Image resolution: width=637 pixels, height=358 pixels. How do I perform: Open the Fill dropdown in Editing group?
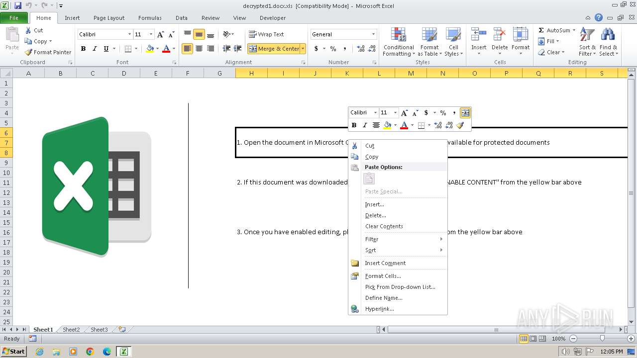[x=548, y=41]
